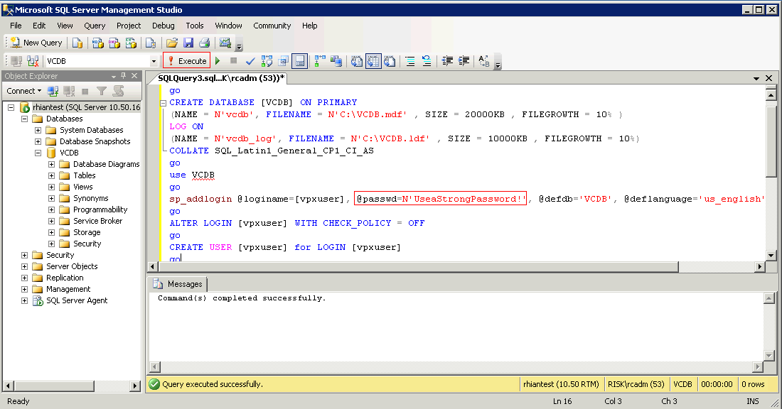Click Analysis Services XMLA Query icon
Screen dimensions: 782x409
(x=131, y=43)
